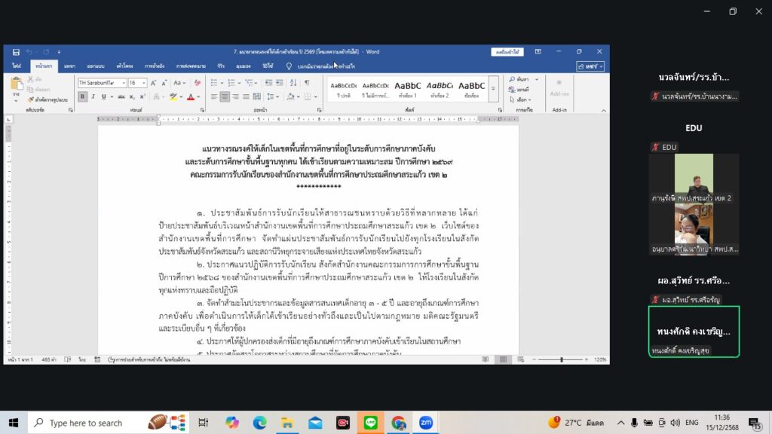Click the Sort A-Z icon in the ribbon
Viewport: 772px width, 434px height.
pos(293,83)
